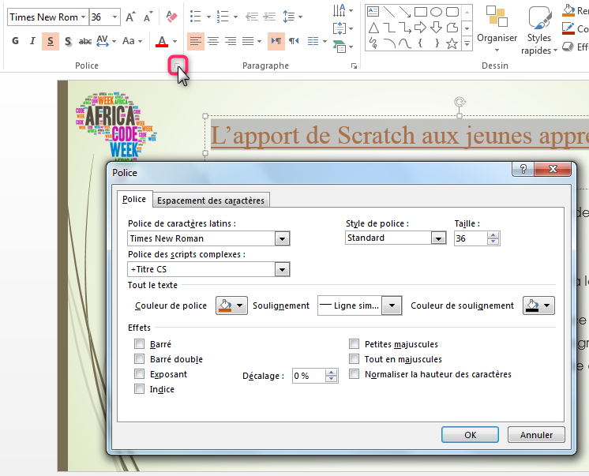Open Police des scripts complexes dropdown
Screen dimensions: 589x476
click(282, 269)
